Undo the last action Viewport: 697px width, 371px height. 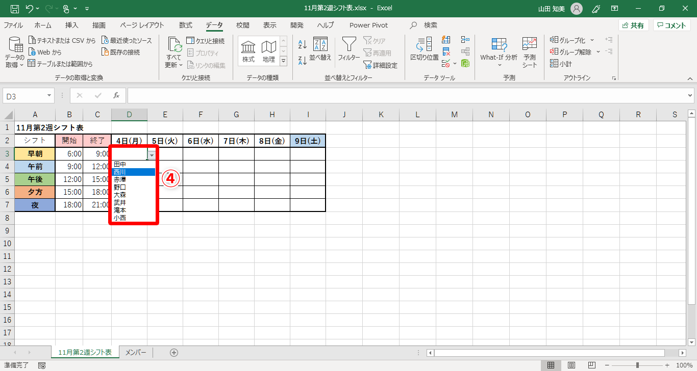click(30, 9)
